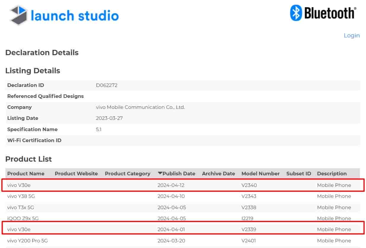Click the Product Website column header

coord(76,174)
